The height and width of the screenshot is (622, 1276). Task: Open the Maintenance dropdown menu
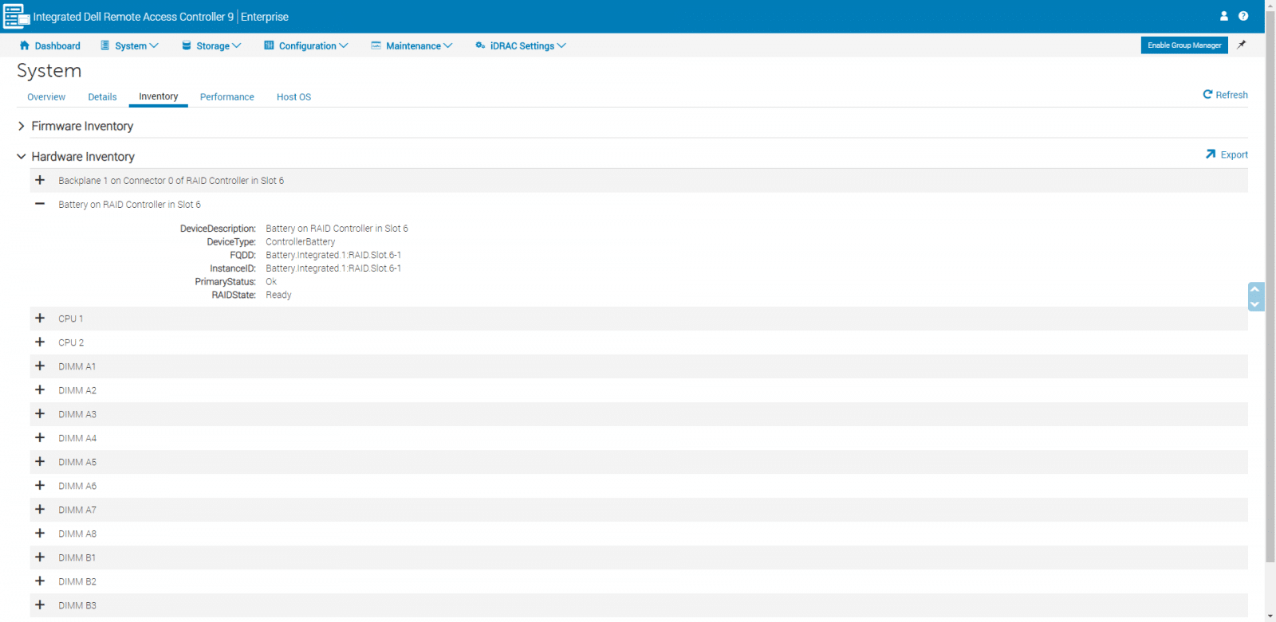pyautogui.click(x=412, y=46)
